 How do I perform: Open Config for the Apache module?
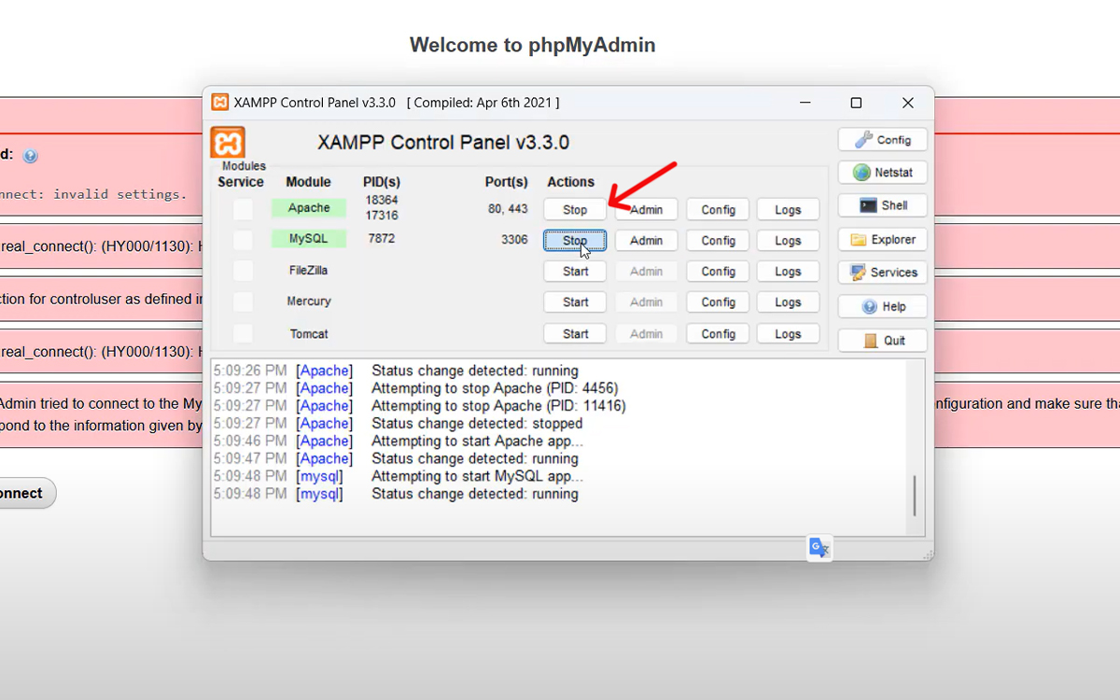718,210
